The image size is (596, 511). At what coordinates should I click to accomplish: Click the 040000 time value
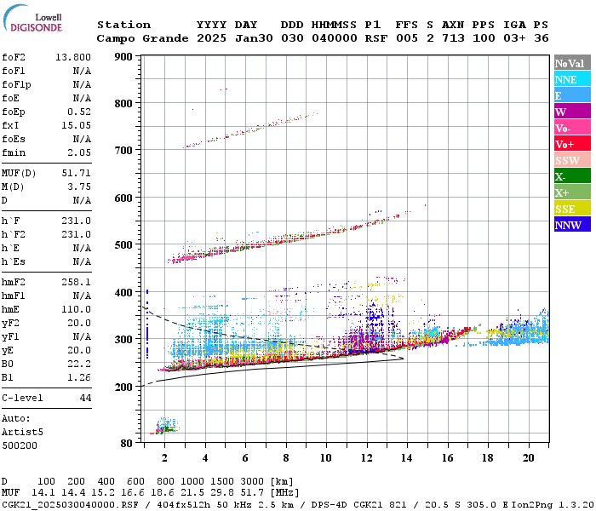pyautogui.click(x=335, y=38)
